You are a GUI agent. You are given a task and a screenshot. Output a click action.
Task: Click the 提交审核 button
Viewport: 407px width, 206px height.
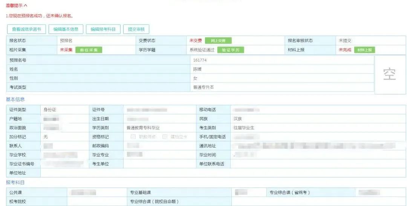pos(136,29)
